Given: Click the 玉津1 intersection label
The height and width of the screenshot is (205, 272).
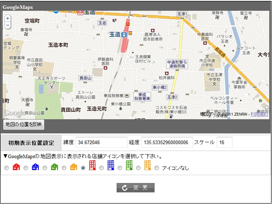Looking at the screenshot, I should pos(182,14).
